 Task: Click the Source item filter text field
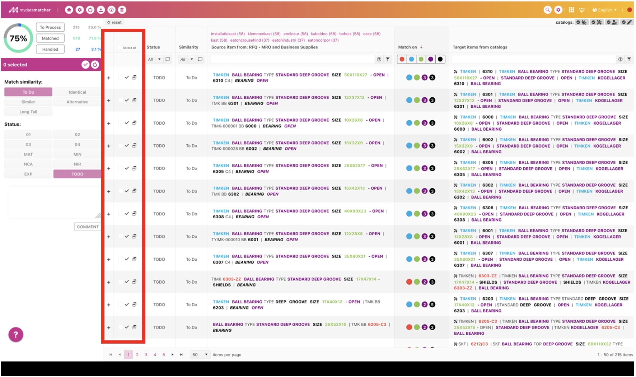[293, 59]
